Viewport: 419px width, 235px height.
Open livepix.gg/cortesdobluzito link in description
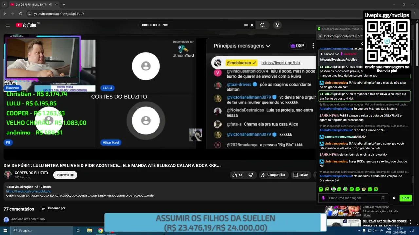tap(28, 191)
